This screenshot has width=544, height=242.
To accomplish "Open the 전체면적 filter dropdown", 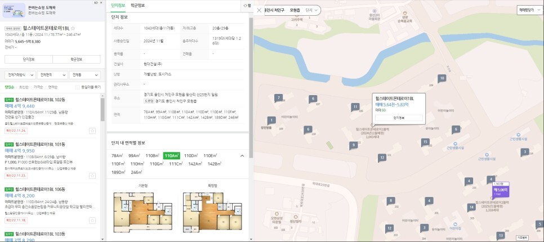I will [x=52, y=75].
